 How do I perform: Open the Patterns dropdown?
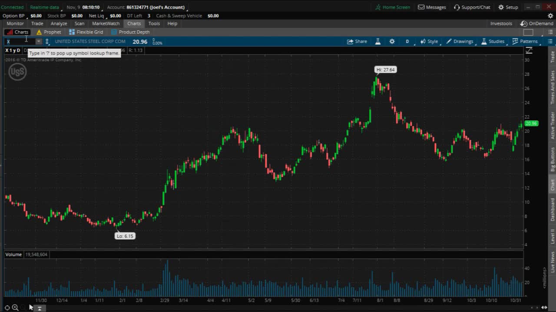(x=525, y=42)
